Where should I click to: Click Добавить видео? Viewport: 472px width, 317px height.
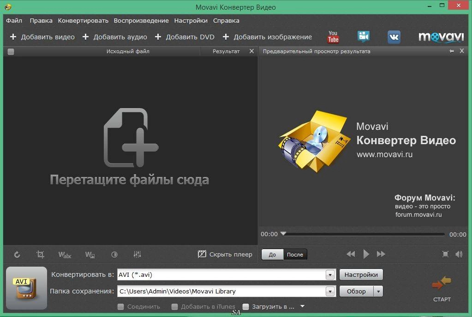(x=42, y=37)
